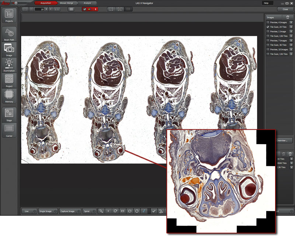Open the zoom level dropdown arrow
The height and width of the screenshot is (243, 295).
point(46,9)
